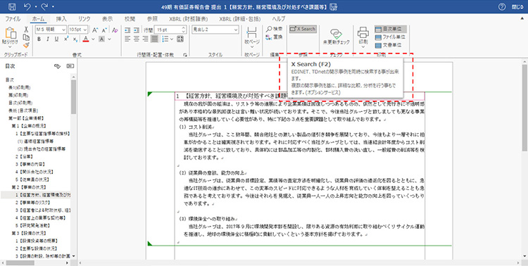Screen dimensions: 528x266
Task: Select align center
Action: tap(137, 39)
